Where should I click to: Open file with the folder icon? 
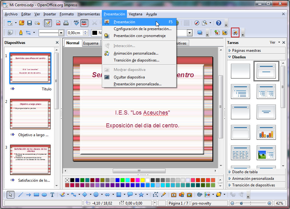click(x=22, y=23)
